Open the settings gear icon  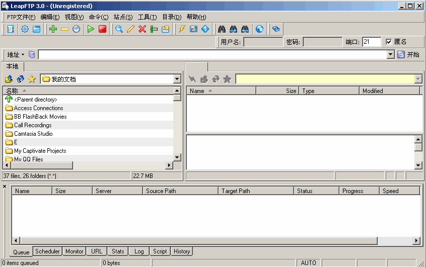25,29
